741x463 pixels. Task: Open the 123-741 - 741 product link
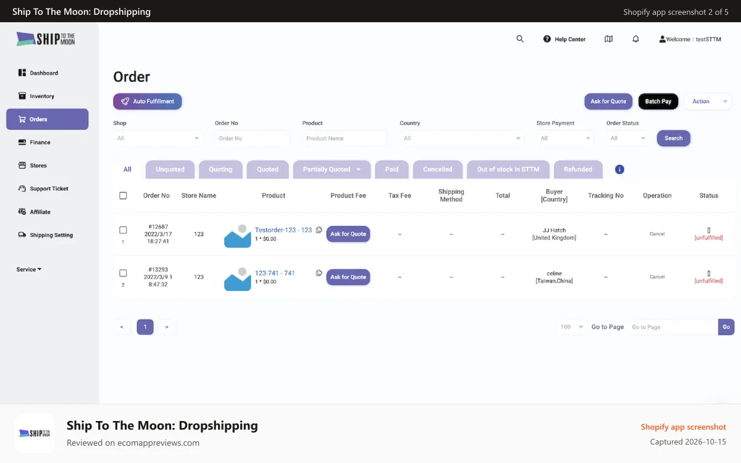(275, 273)
